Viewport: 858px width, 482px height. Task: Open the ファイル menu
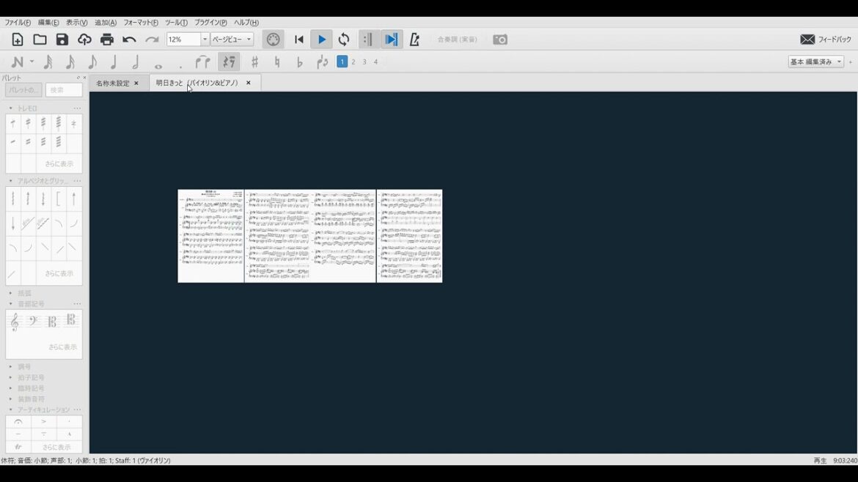(18, 23)
